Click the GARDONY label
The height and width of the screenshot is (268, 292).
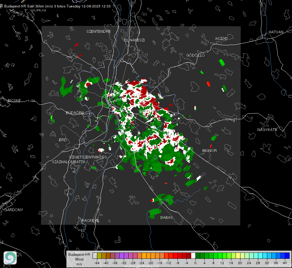pos(14,210)
